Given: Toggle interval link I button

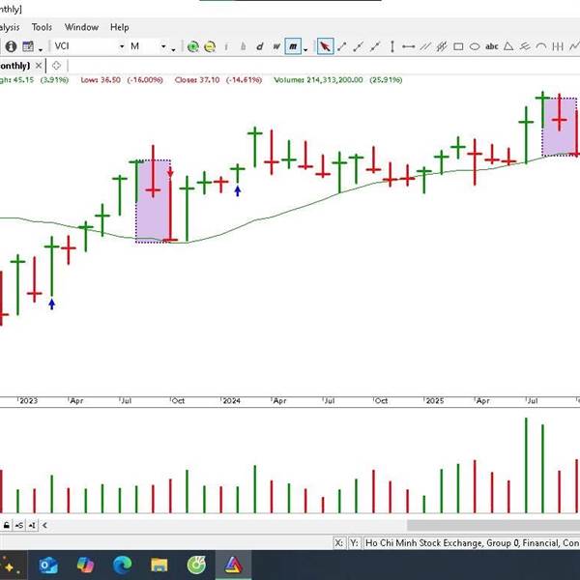Looking at the screenshot, I should (x=32, y=525).
